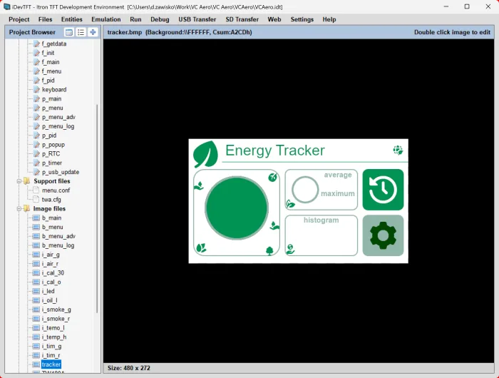Select the i_oil_l image icon
499x378 pixels.
click(x=36, y=300)
